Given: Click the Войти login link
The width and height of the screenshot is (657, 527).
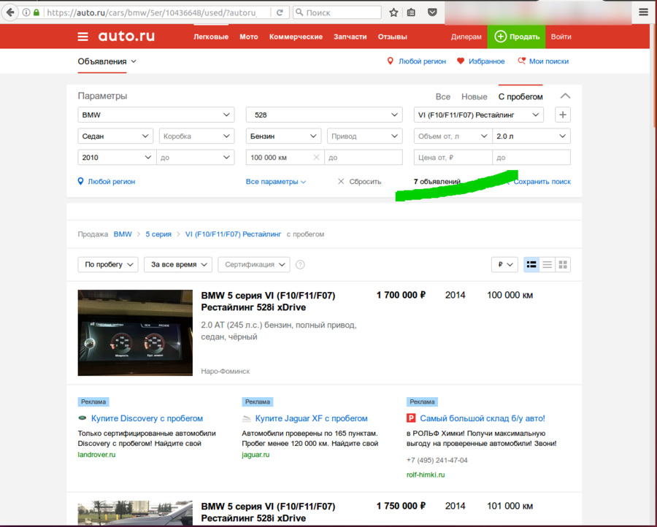Looking at the screenshot, I should 561,37.
